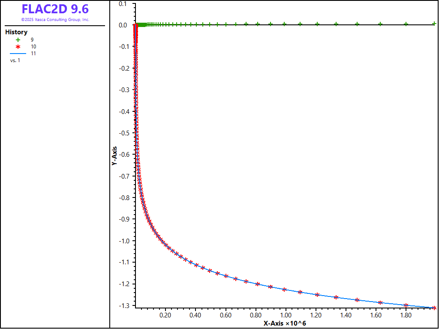
Task: Click the 1.80 tick label on the X axis
Action: [406, 315]
